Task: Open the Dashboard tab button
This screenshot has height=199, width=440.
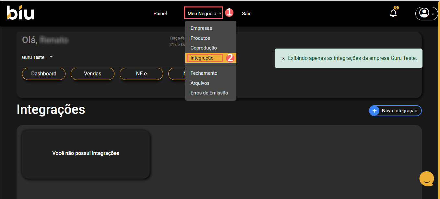Action: 44,74
